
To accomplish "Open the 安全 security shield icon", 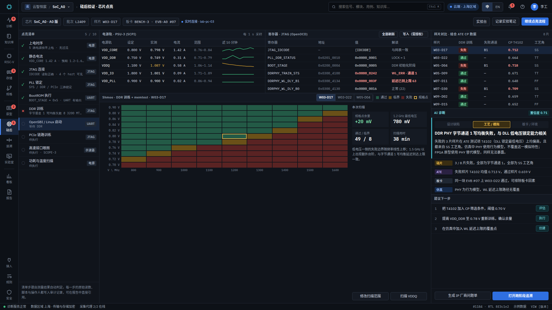I will pos(9,294).
